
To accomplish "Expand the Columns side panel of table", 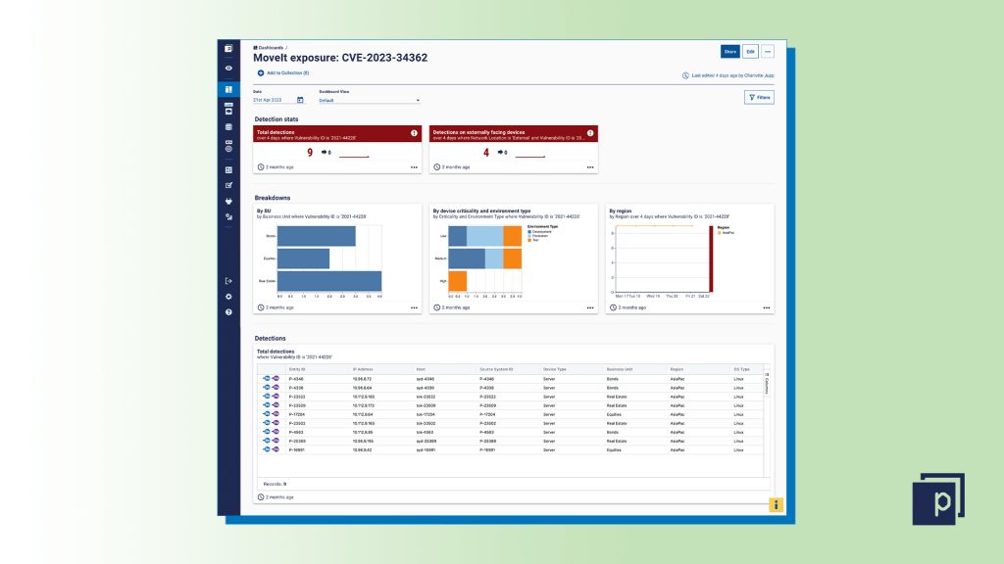I will [x=767, y=383].
